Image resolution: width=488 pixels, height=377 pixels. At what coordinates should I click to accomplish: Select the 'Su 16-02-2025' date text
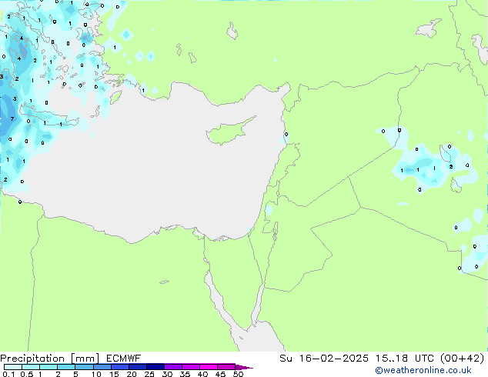(x=324, y=359)
